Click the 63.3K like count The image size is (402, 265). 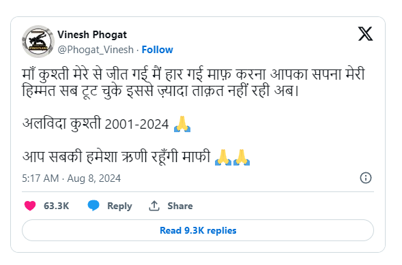57,206
